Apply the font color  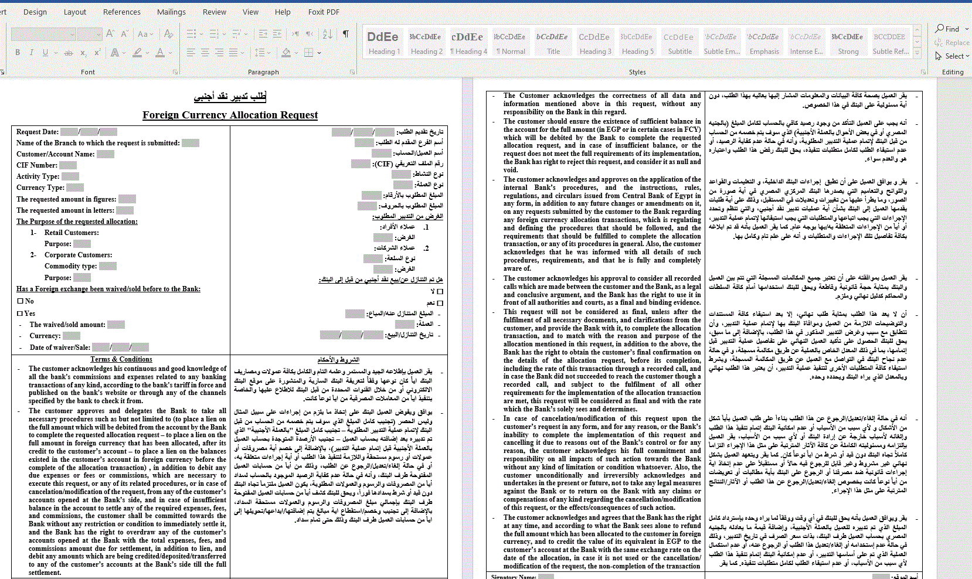160,53
